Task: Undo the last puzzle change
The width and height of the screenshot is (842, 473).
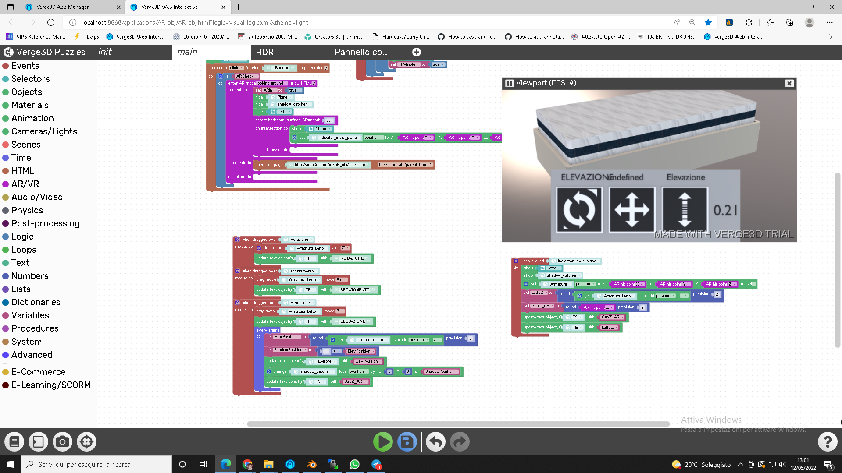Action: [x=435, y=442]
